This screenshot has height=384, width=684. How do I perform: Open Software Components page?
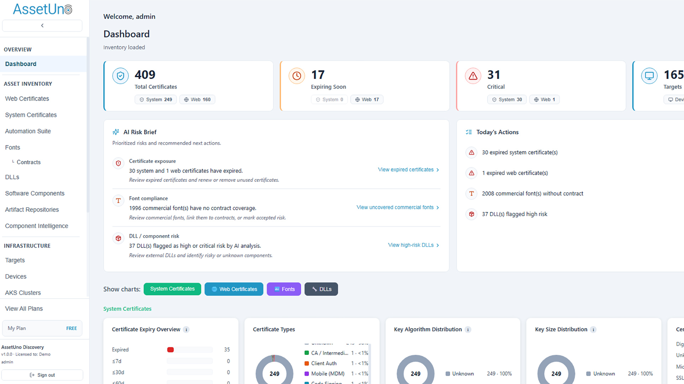click(x=35, y=193)
